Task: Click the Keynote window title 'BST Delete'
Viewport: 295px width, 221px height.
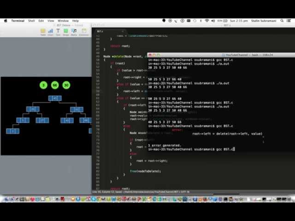Action: tap(64, 25)
